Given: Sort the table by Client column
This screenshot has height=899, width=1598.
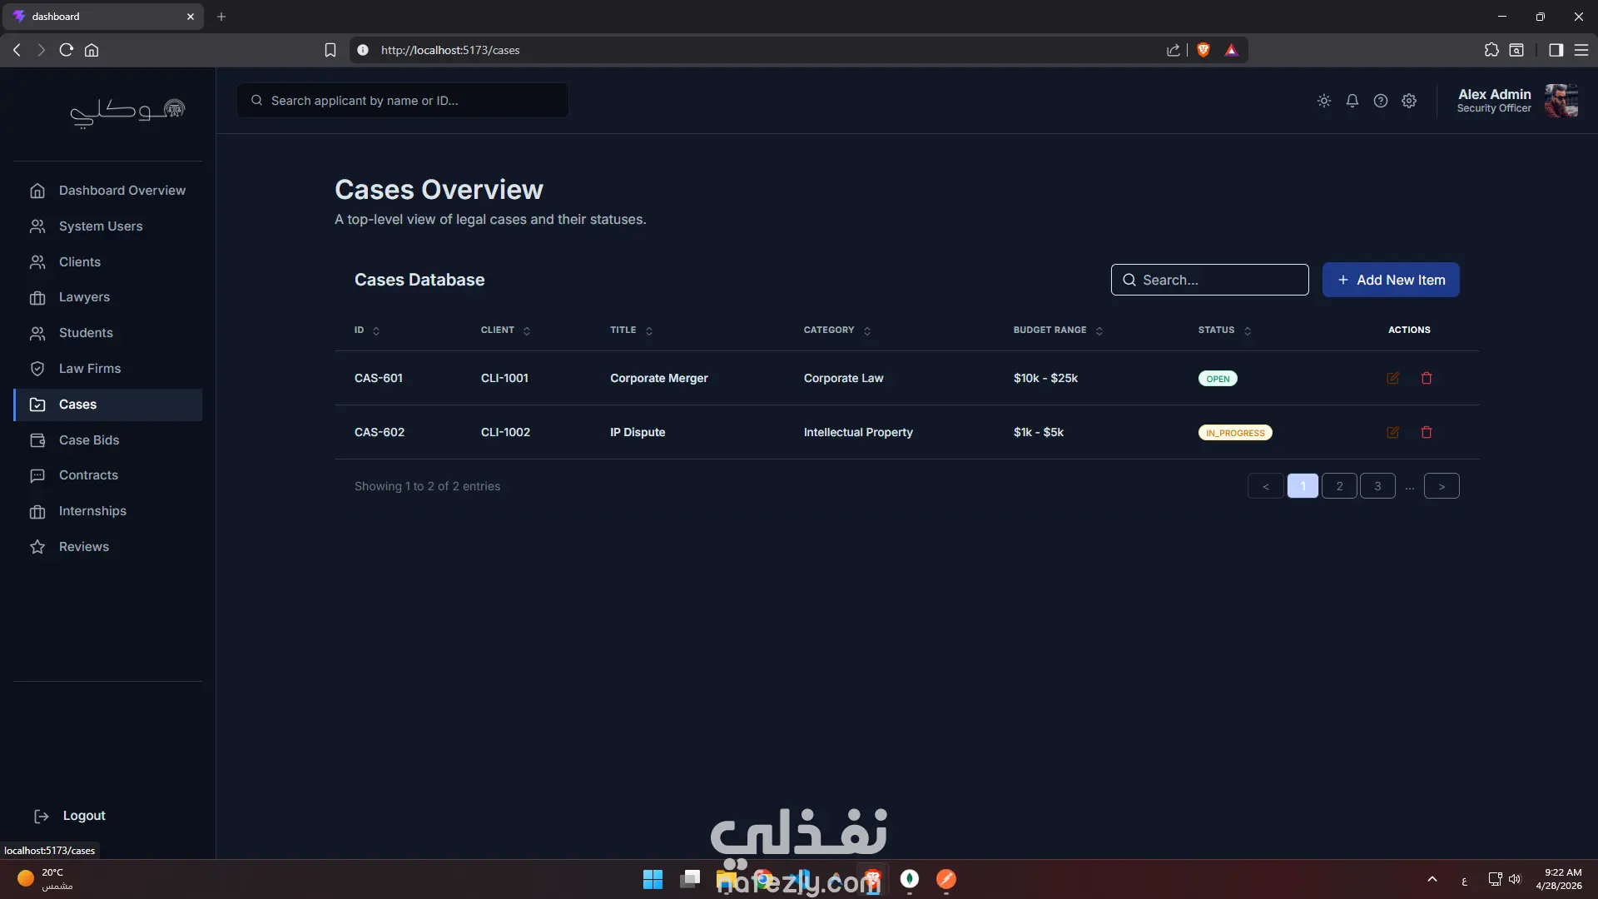Looking at the screenshot, I should tap(505, 330).
